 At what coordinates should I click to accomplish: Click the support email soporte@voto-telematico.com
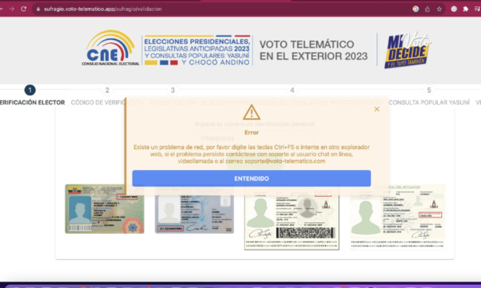coord(285,161)
